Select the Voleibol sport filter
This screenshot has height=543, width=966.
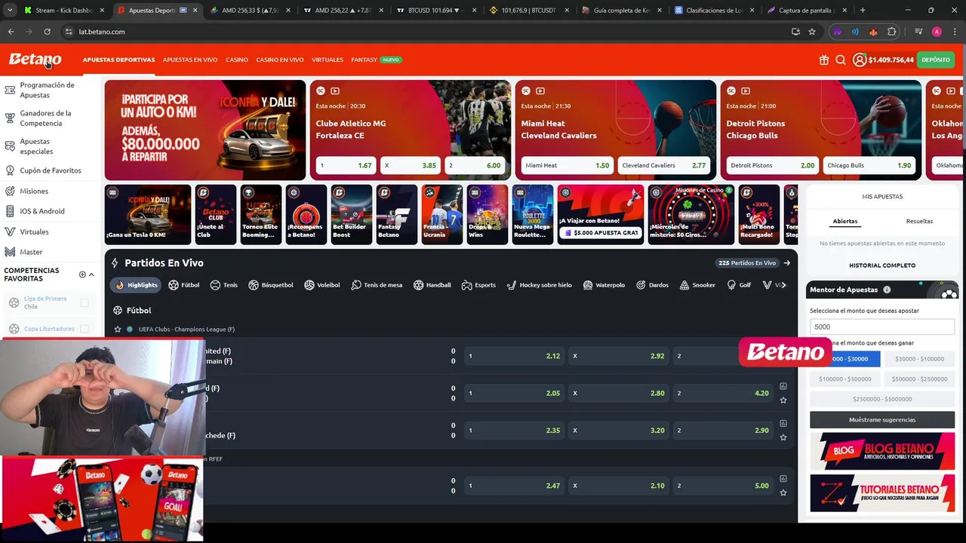(x=322, y=285)
